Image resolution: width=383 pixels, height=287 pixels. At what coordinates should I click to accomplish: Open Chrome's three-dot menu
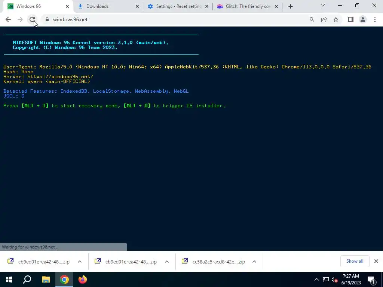(375, 19)
